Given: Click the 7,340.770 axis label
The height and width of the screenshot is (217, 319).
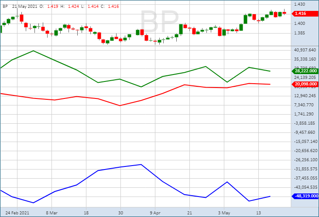Looking at the screenshot, I should click(304, 105).
